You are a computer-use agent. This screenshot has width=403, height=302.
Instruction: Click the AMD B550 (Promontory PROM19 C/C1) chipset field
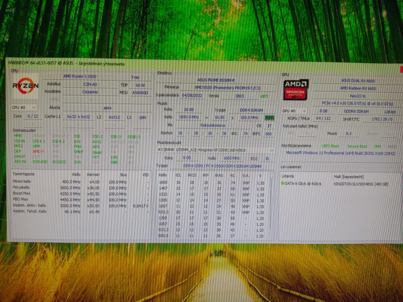(227, 88)
